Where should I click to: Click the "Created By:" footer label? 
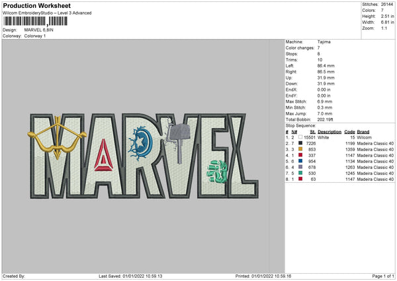coord(14,276)
